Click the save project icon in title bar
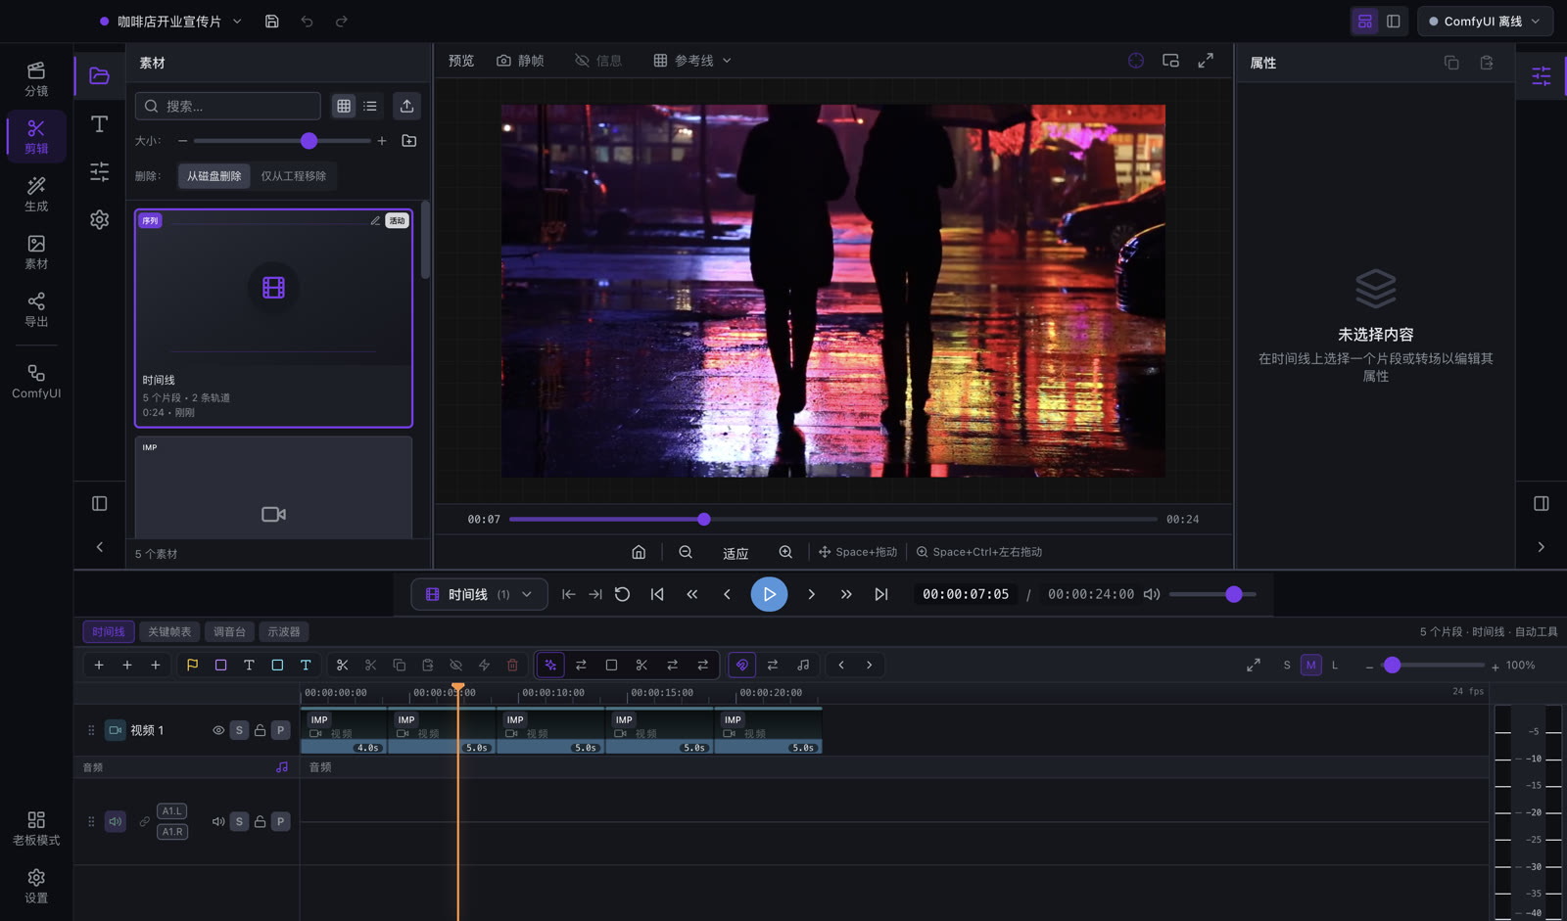Image resolution: width=1567 pixels, height=921 pixels. [272, 21]
